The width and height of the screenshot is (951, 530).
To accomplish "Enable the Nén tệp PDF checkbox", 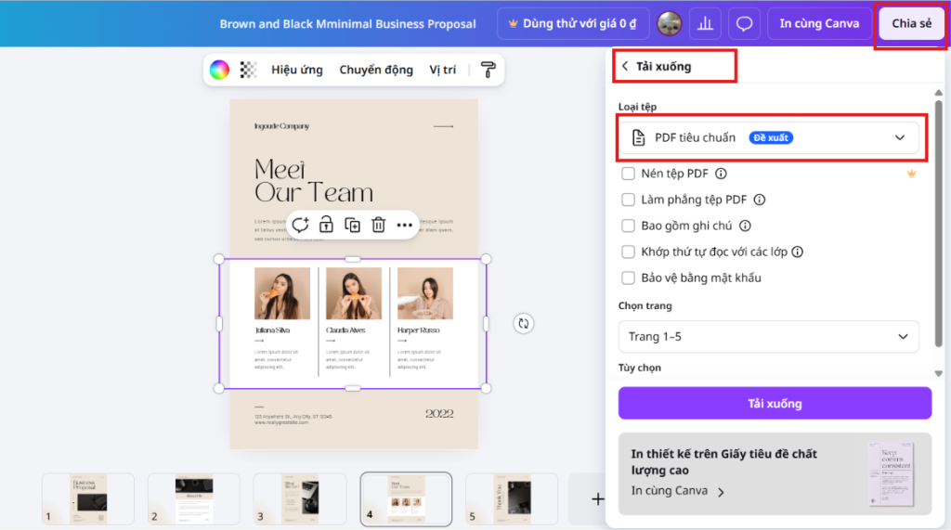I will pyautogui.click(x=629, y=174).
